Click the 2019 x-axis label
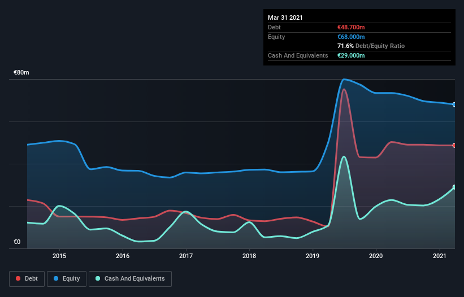The height and width of the screenshot is (297, 464). pos(313,256)
